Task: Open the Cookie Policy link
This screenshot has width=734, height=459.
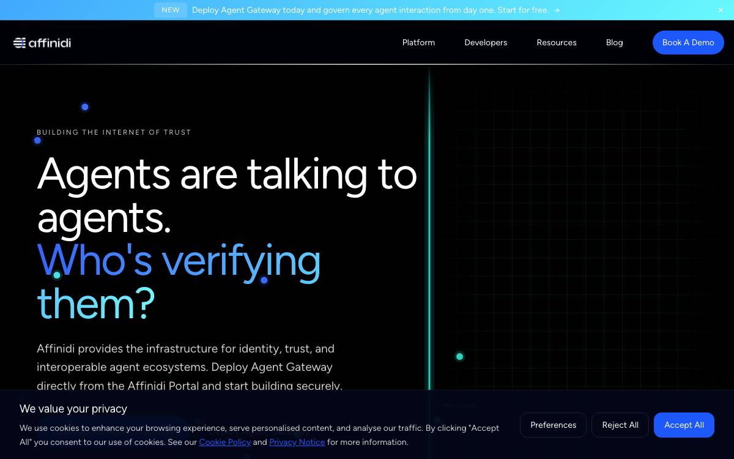Action: tap(224, 442)
